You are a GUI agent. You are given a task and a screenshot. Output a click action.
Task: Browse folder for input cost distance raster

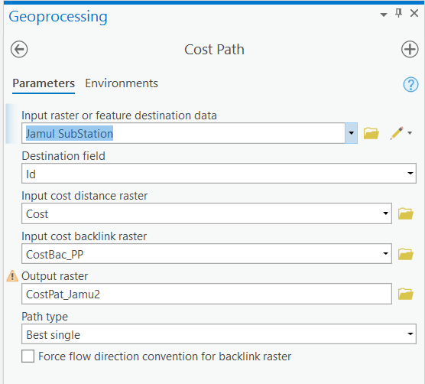405,213
